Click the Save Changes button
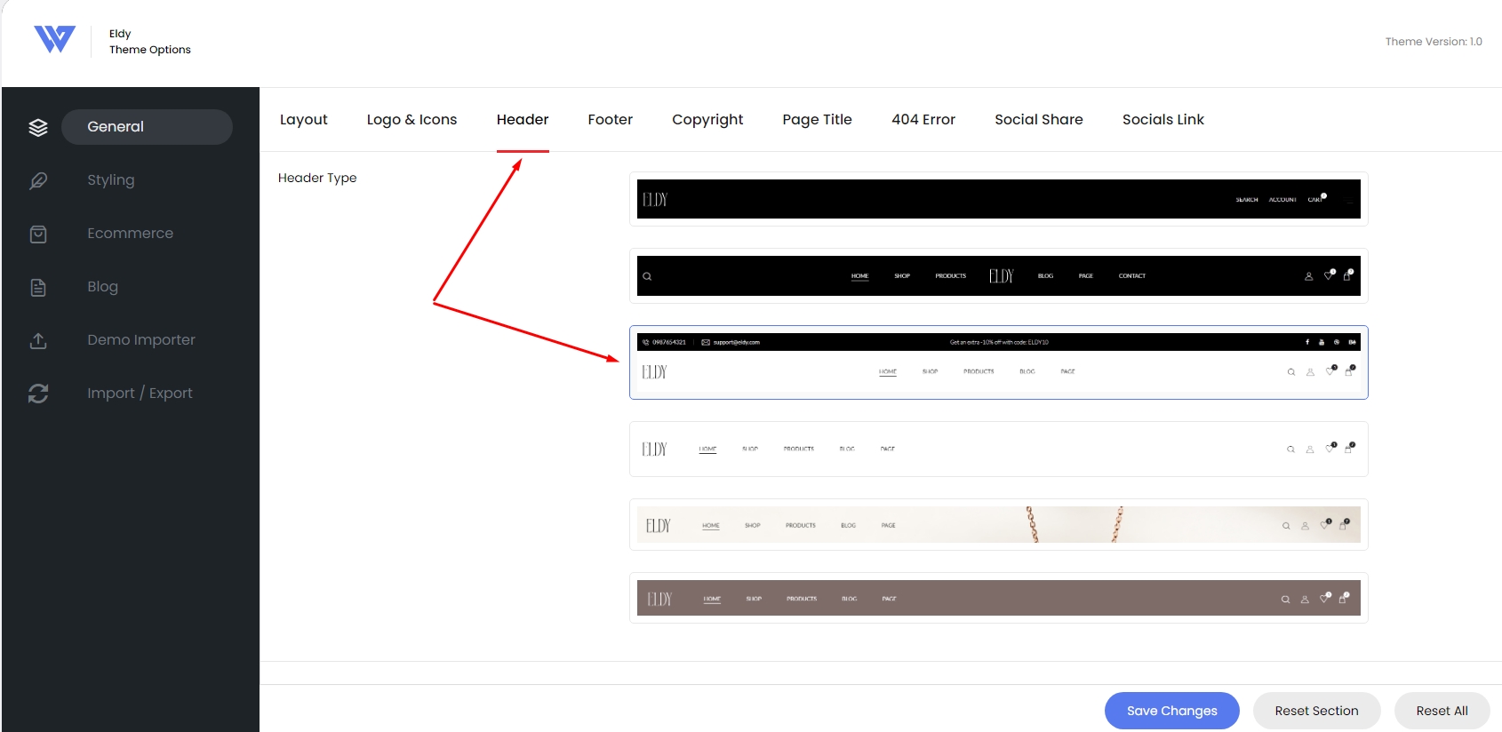 1172,711
